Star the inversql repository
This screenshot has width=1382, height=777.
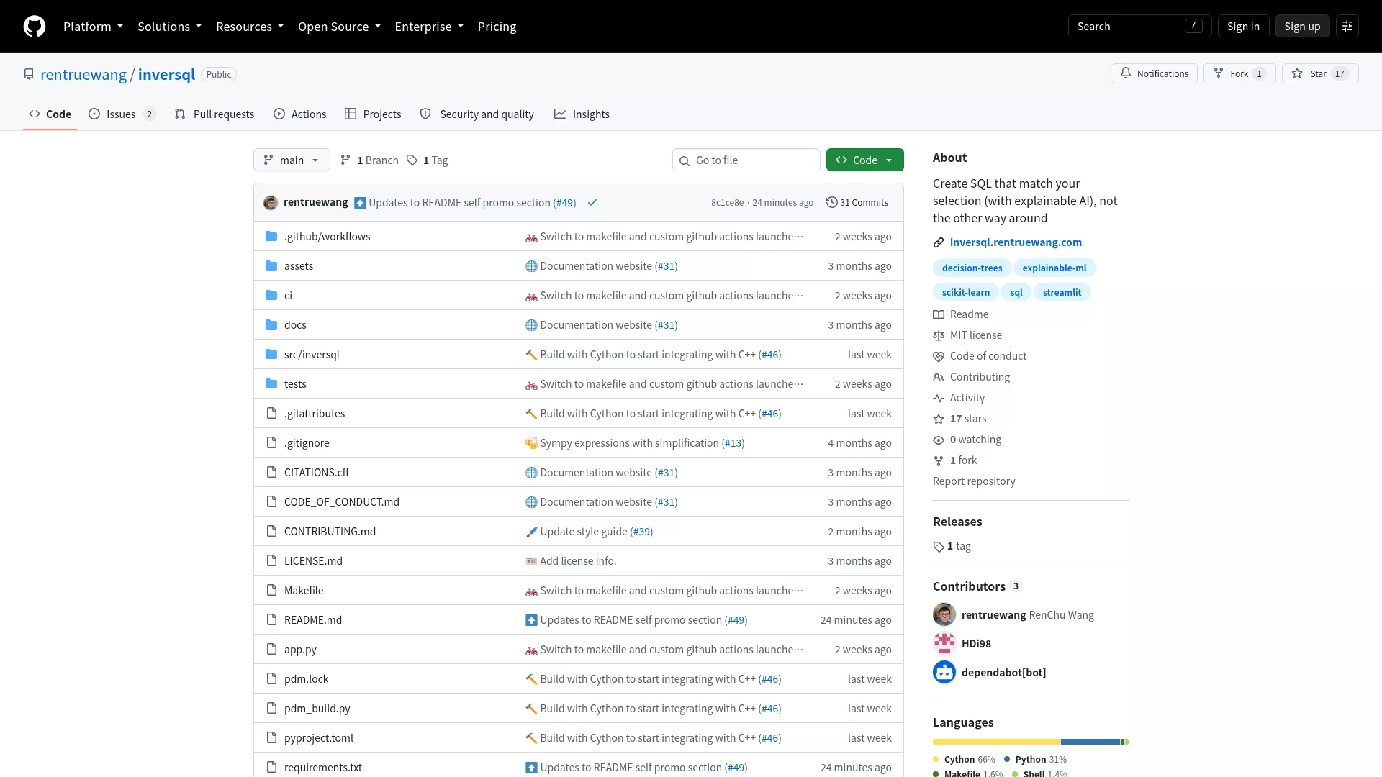(1320, 73)
